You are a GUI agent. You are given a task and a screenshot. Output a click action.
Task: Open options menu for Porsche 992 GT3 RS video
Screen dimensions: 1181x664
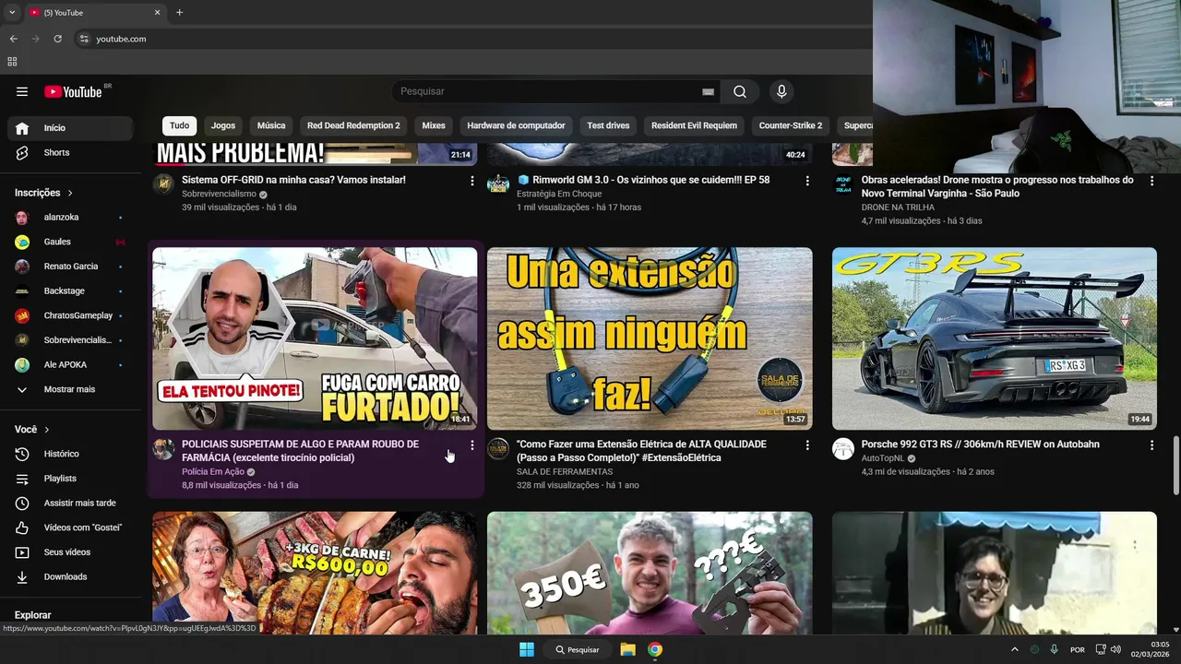[1151, 445]
